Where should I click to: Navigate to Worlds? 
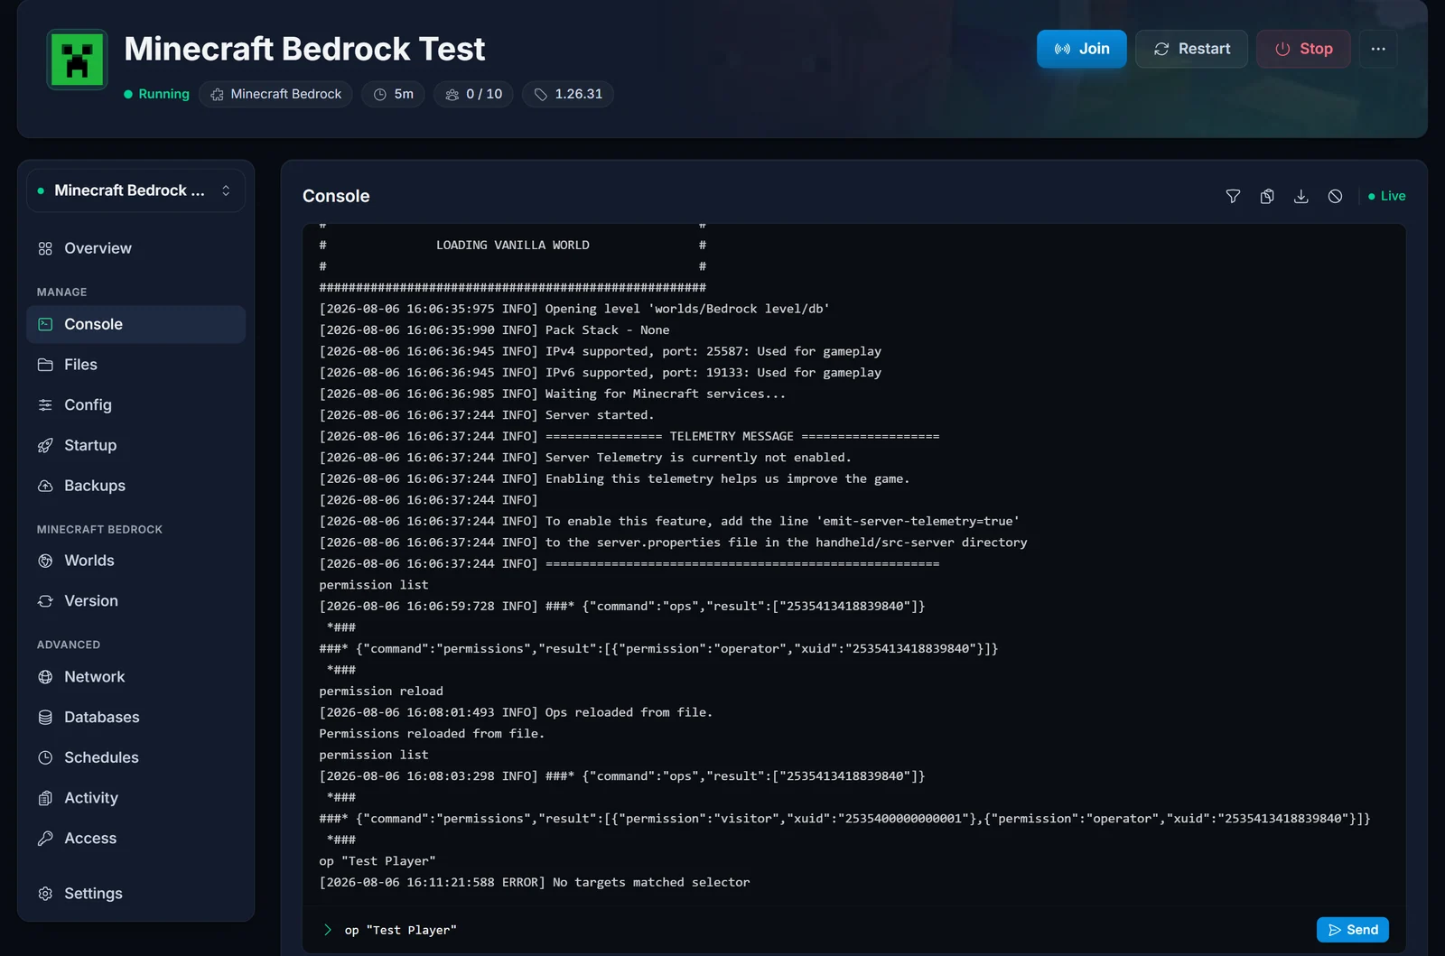[x=135, y=561]
